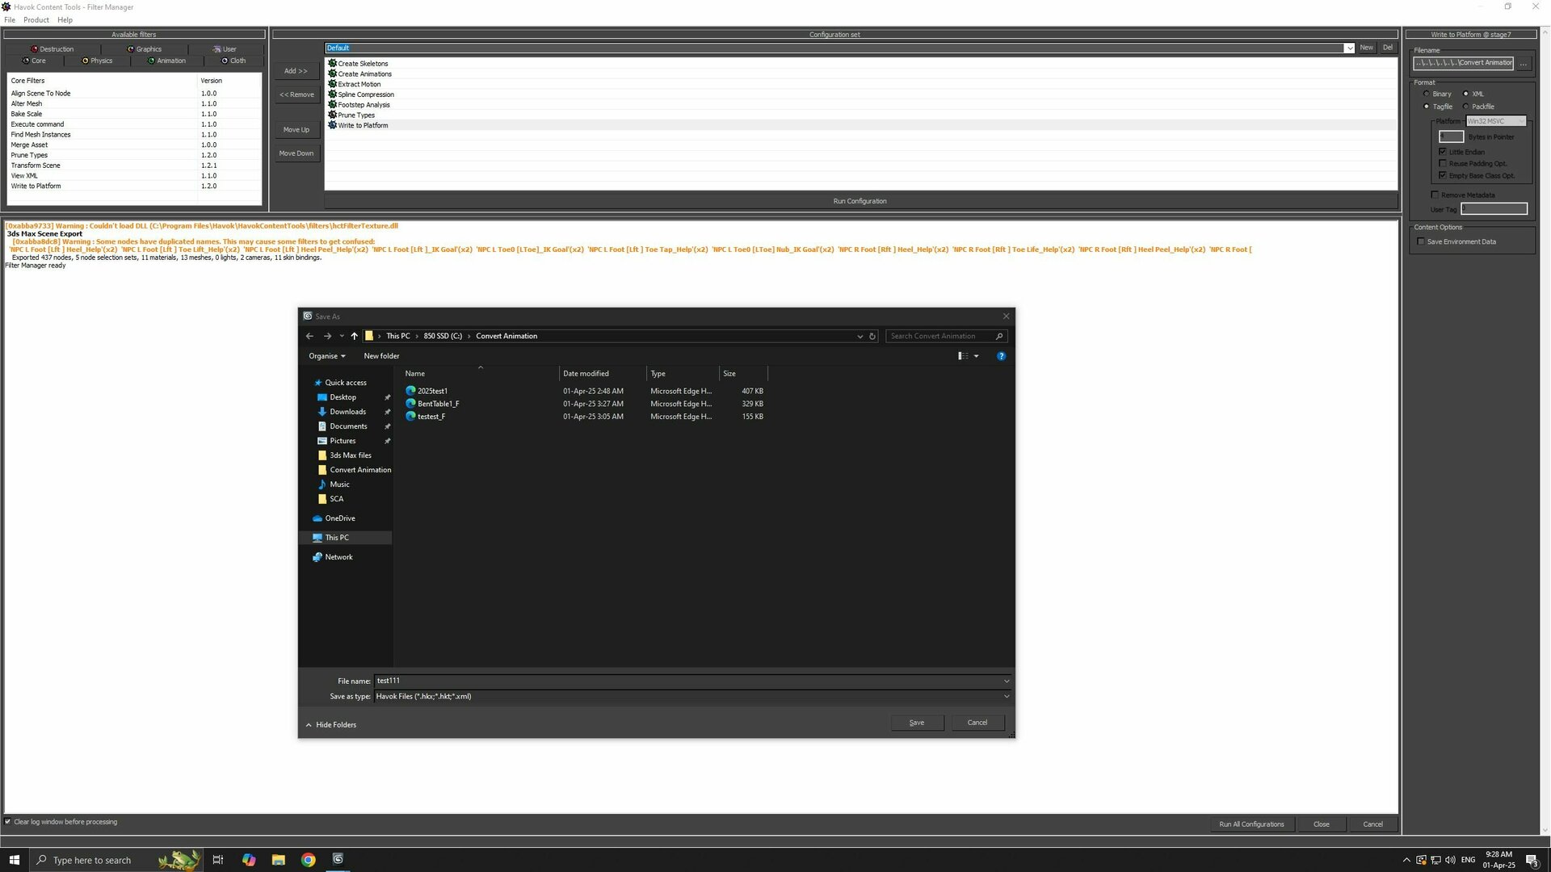Open the File menu
Screen dimensions: 1551x872
(10, 20)
